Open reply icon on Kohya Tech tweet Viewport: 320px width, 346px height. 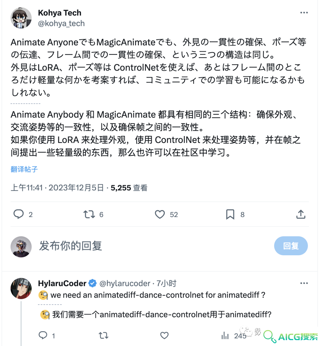click(x=19, y=214)
